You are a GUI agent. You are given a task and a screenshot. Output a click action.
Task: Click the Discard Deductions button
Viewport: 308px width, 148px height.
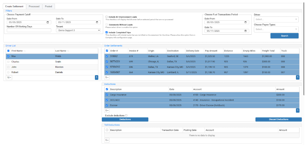click(278, 119)
